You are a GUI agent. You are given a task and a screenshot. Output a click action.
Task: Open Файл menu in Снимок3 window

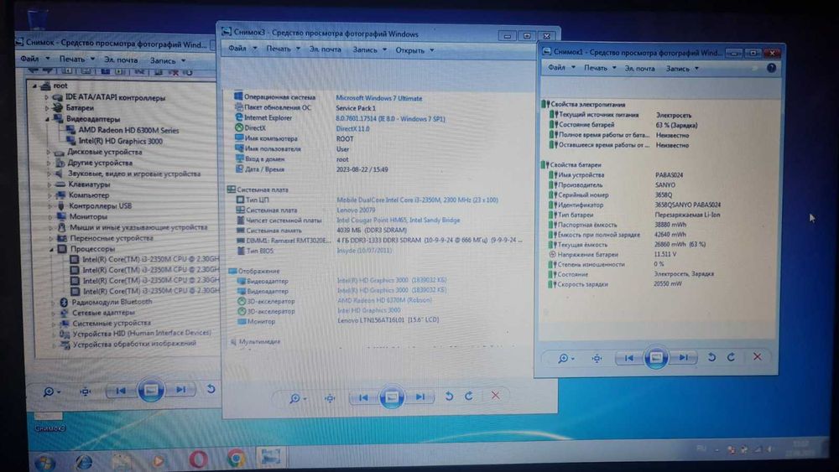[242, 49]
